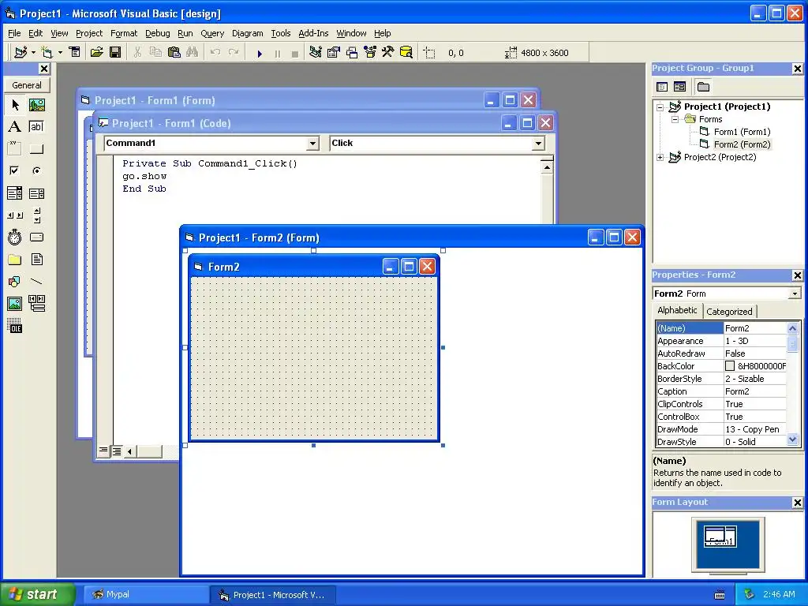
Task: Click the Mypal taskbar button
Action: (146, 595)
